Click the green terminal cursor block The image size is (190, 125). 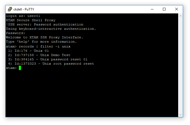tap(20, 68)
